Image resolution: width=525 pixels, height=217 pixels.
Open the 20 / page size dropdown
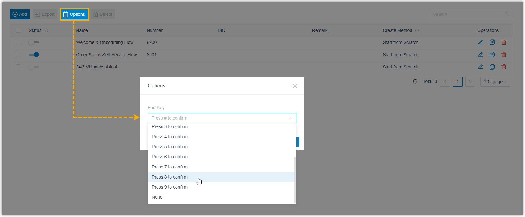point(495,82)
